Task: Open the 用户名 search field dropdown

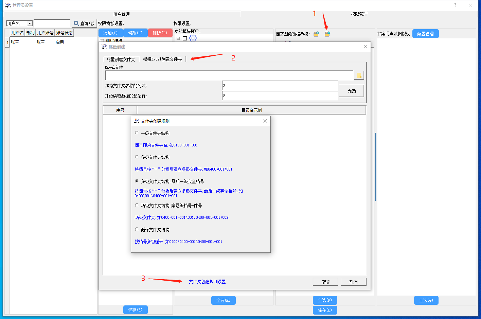Action: point(30,23)
